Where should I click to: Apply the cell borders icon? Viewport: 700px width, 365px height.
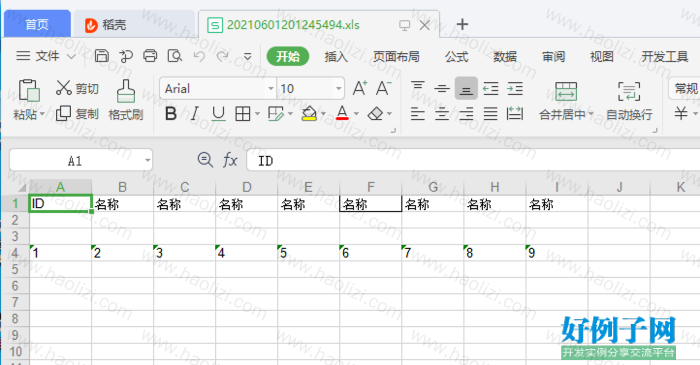[242, 114]
